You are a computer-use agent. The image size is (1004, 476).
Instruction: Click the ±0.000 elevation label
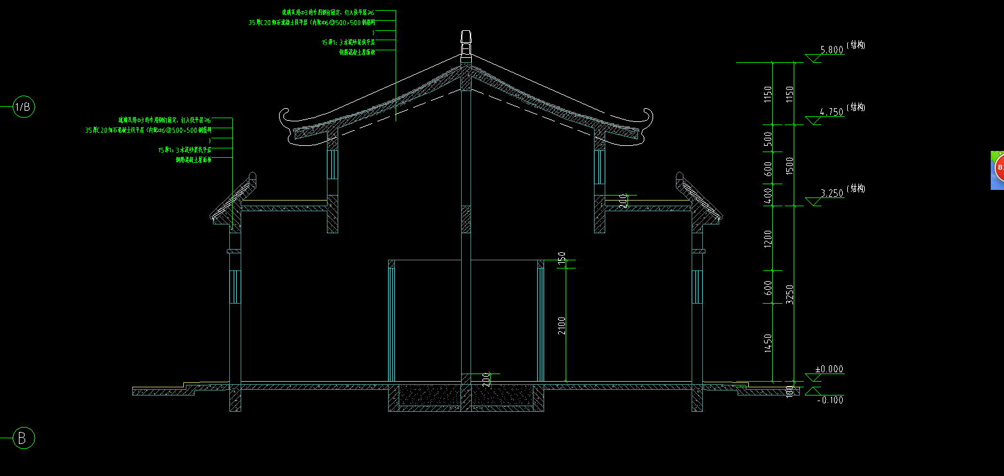click(x=829, y=369)
